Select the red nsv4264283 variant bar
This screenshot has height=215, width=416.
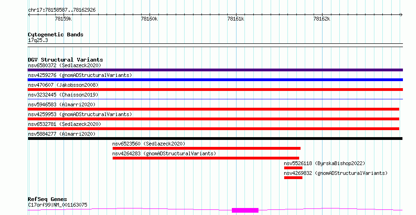click(x=206, y=158)
